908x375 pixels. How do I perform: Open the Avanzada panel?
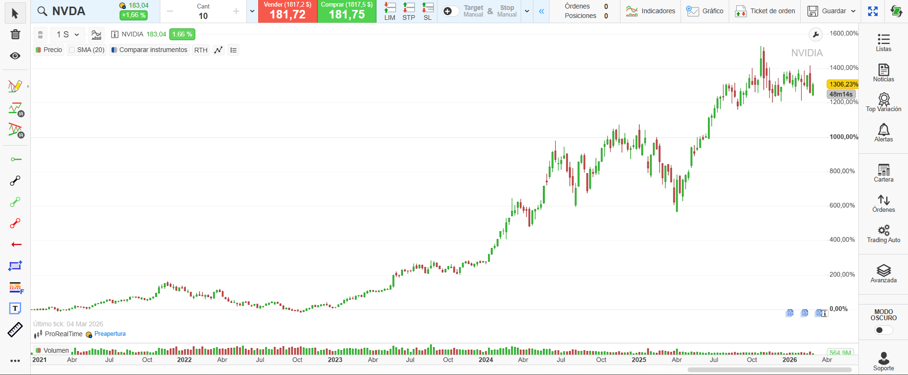click(x=883, y=274)
